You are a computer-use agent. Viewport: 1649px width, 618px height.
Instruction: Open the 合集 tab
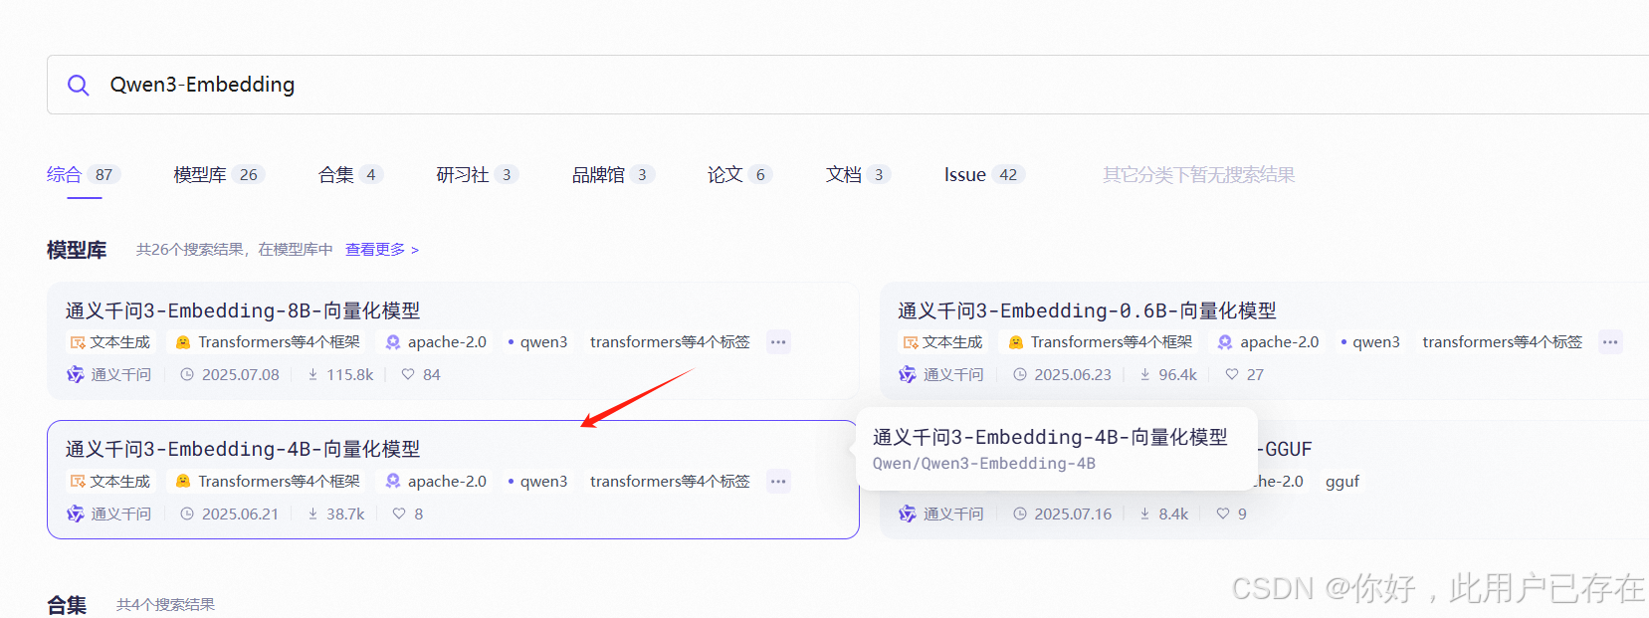[350, 174]
